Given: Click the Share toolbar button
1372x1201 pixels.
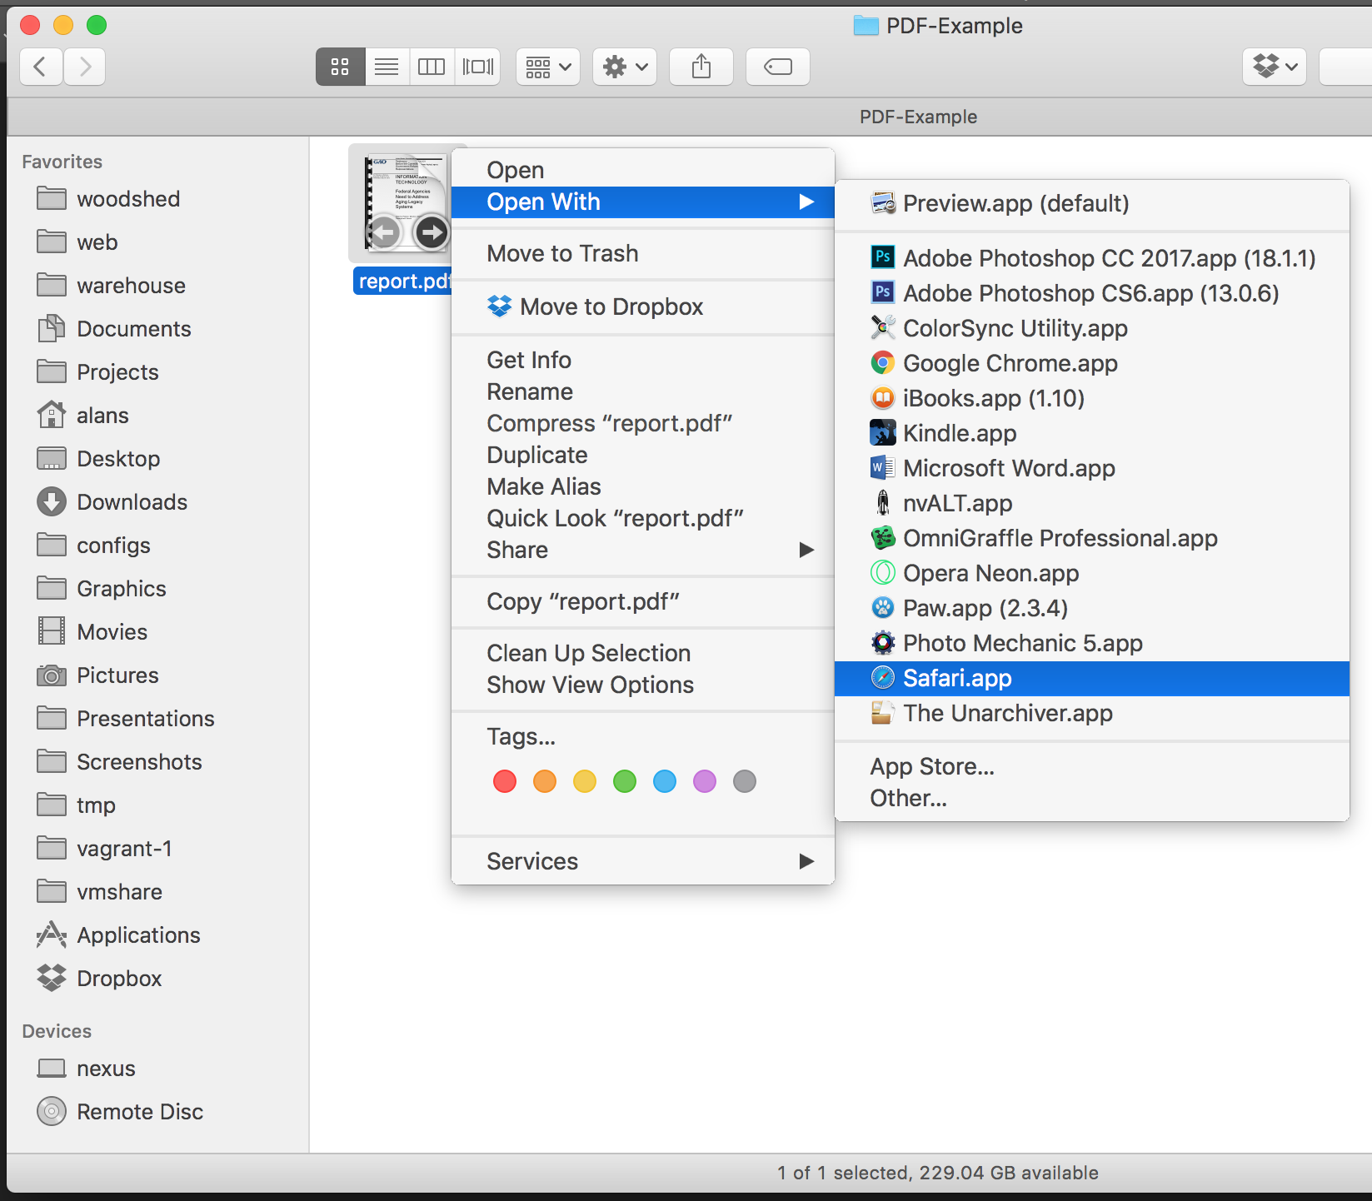Looking at the screenshot, I should 701,67.
